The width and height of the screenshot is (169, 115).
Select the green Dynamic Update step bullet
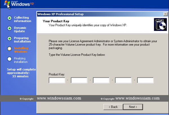click(10, 28)
